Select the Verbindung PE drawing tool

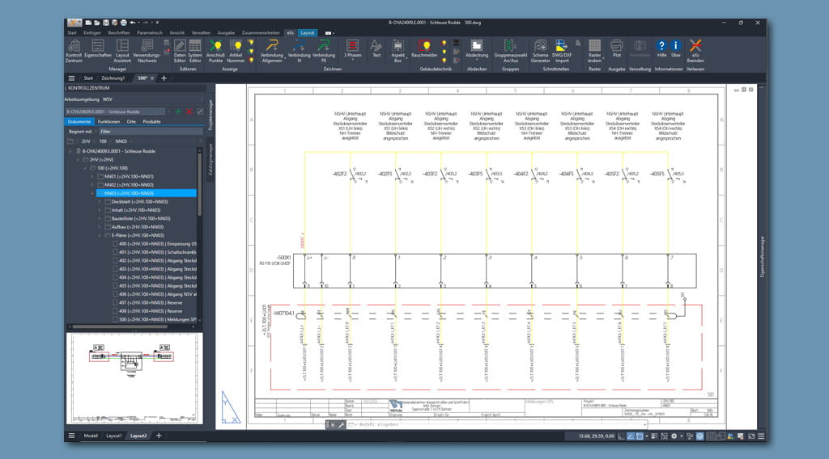tap(324, 50)
